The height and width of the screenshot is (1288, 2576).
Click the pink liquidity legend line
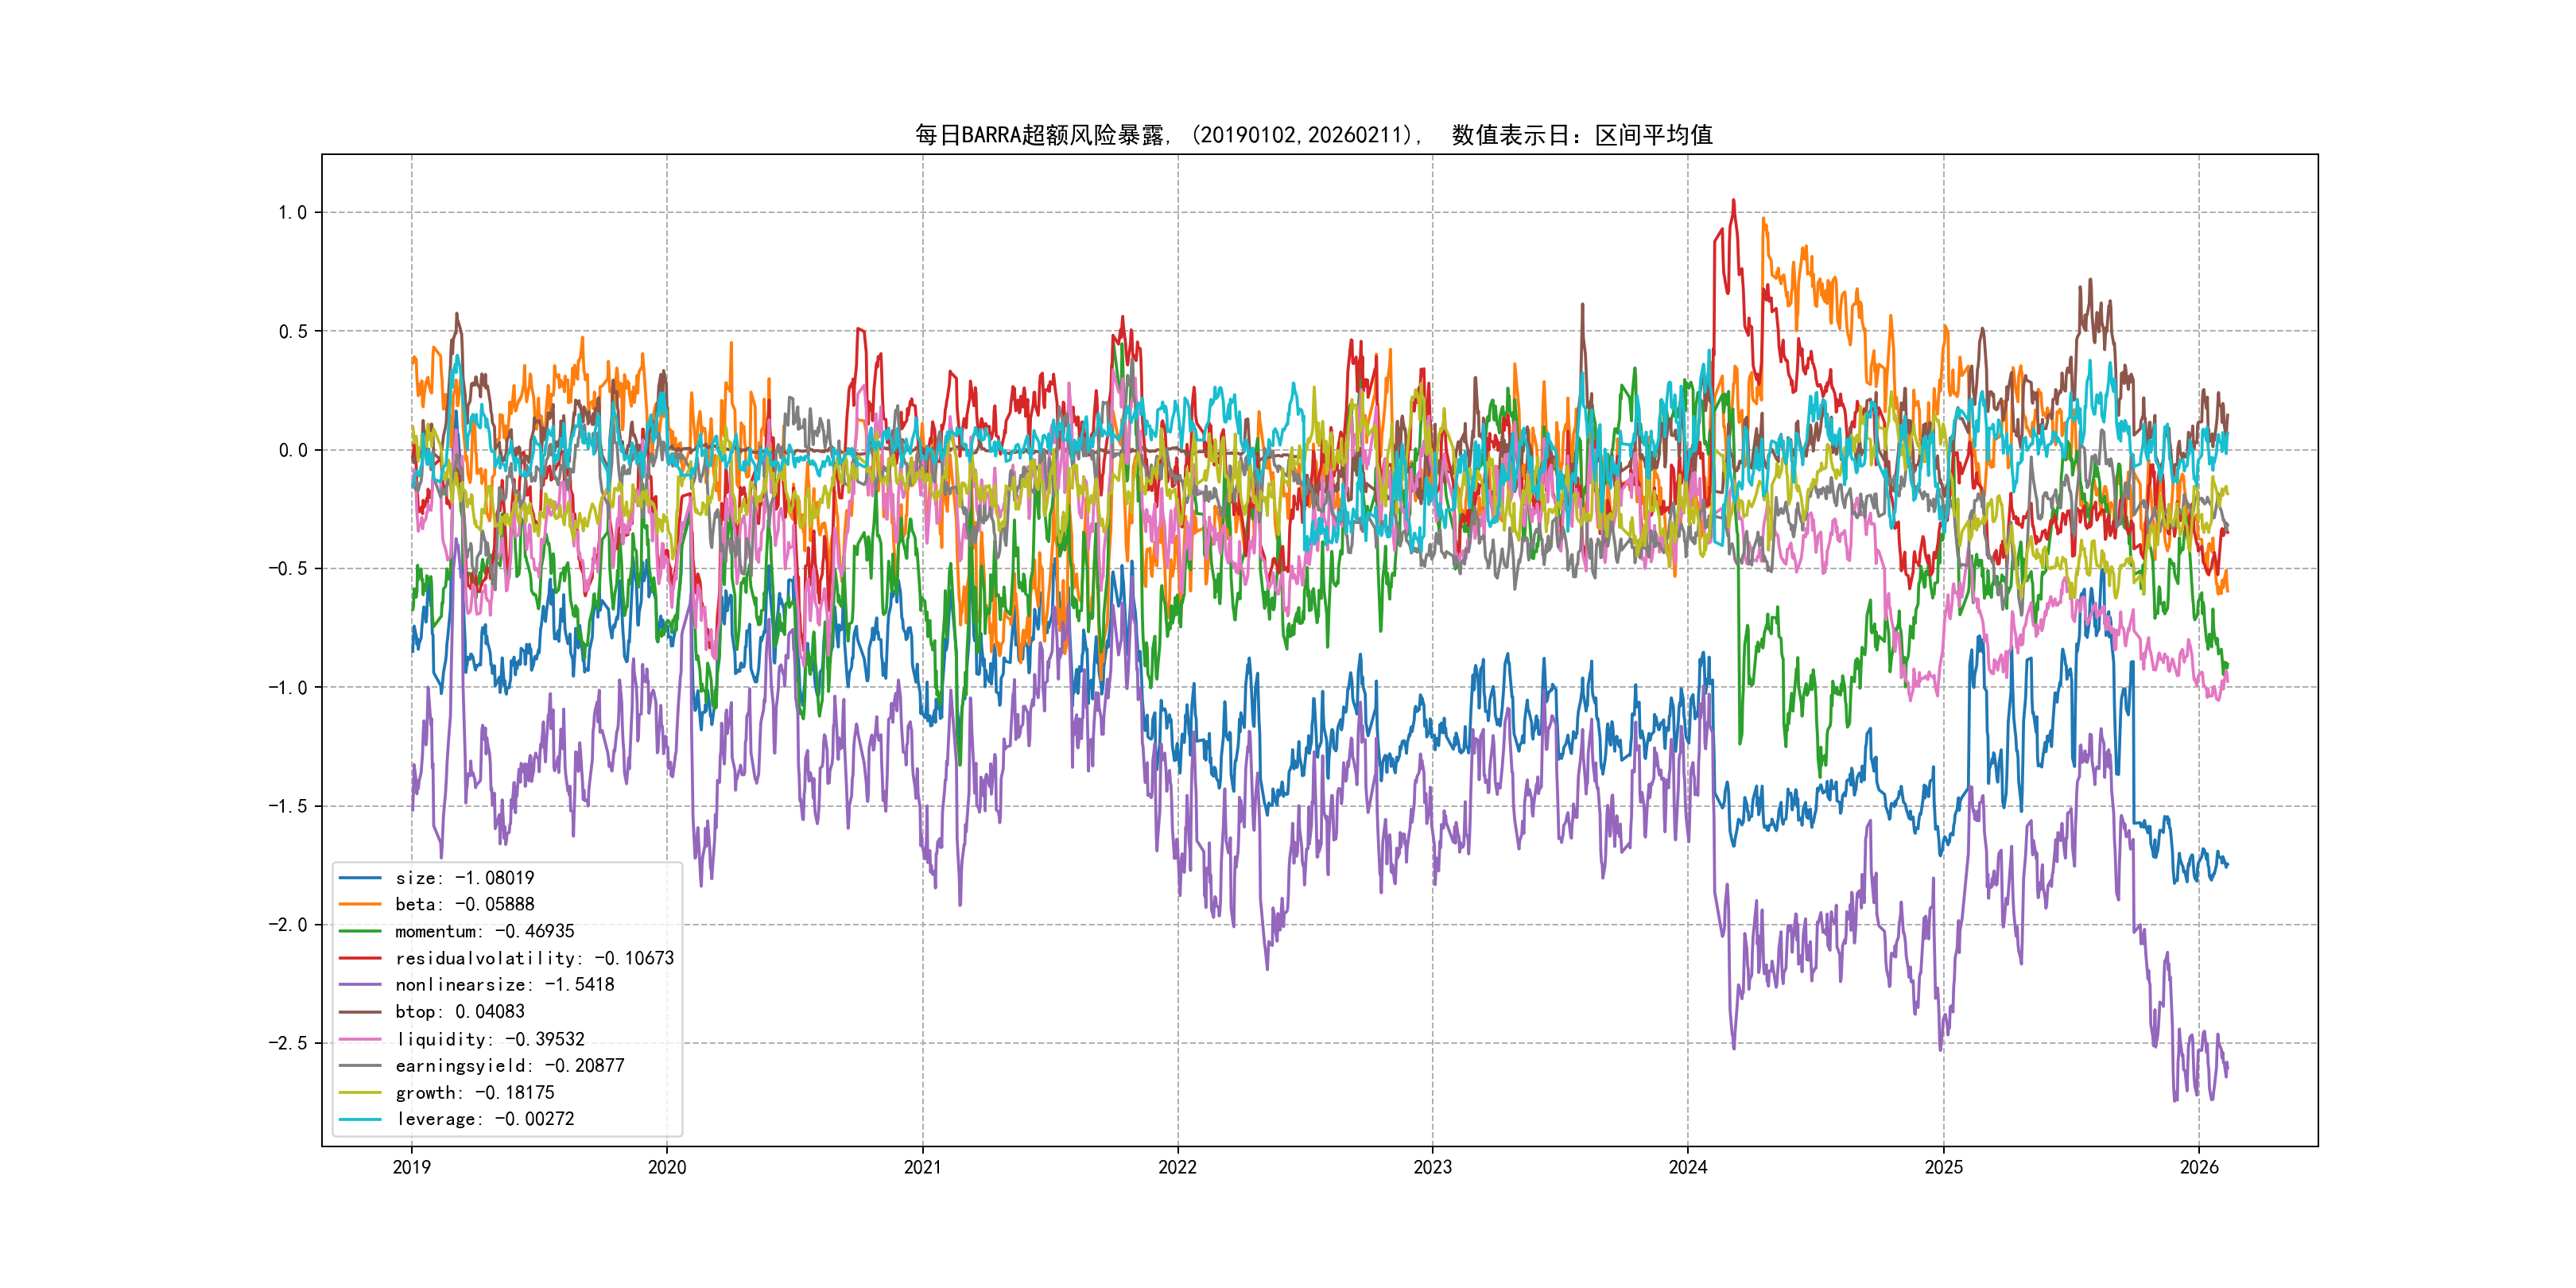pyautogui.click(x=360, y=1039)
